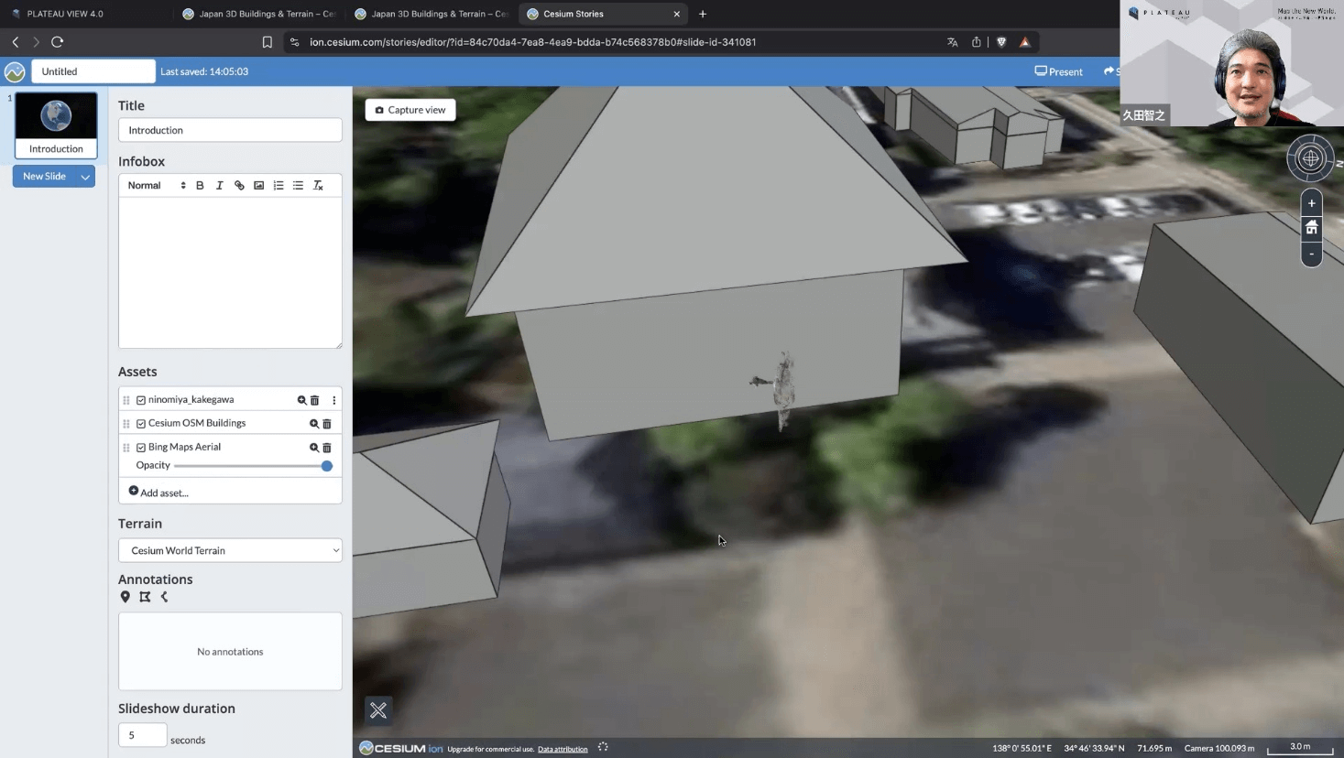Disable the Bing Maps Aerial layer
The width and height of the screenshot is (1344, 758).
coord(141,448)
